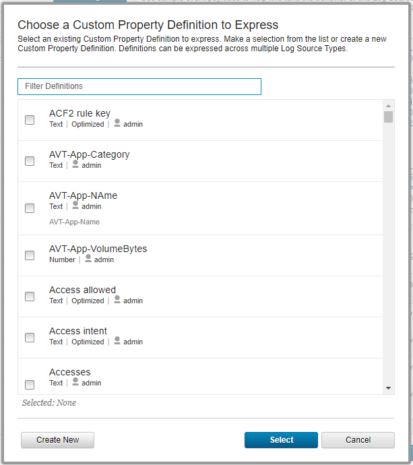The image size is (413, 465).
Task: Click the user icon in Access allowed row
Action: click(117, 300)
